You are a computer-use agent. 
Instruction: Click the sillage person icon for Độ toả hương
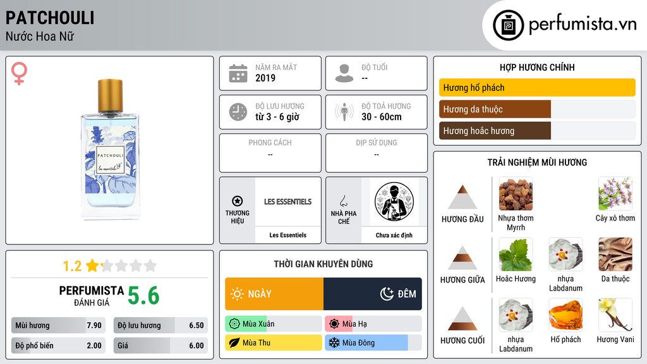[344, 112]
